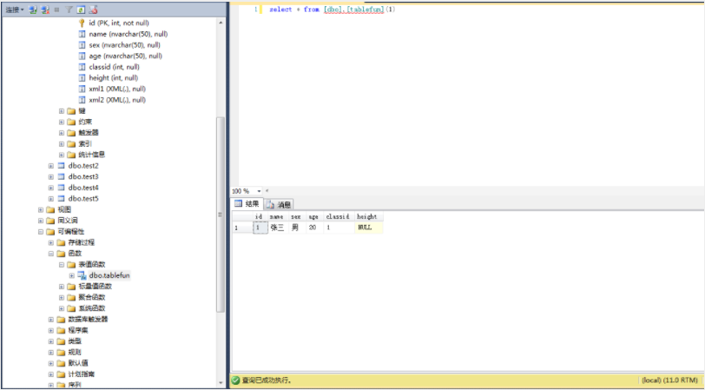Expand the 键 folder
705x390 pixels.
pos(62,110)
